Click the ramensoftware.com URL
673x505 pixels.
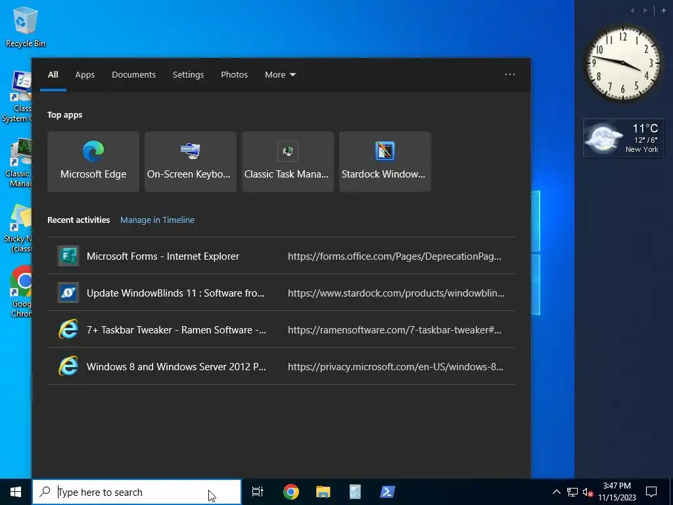tap(394, 330)
